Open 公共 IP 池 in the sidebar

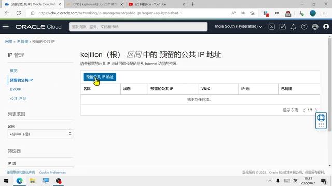pyautogui.click(x=18, y=99)
